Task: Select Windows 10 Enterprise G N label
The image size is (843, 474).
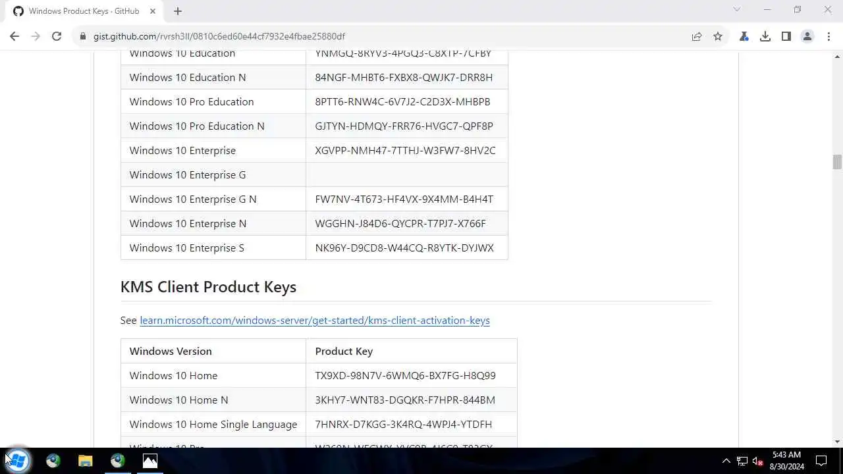Action: click(x=193, y=199)
